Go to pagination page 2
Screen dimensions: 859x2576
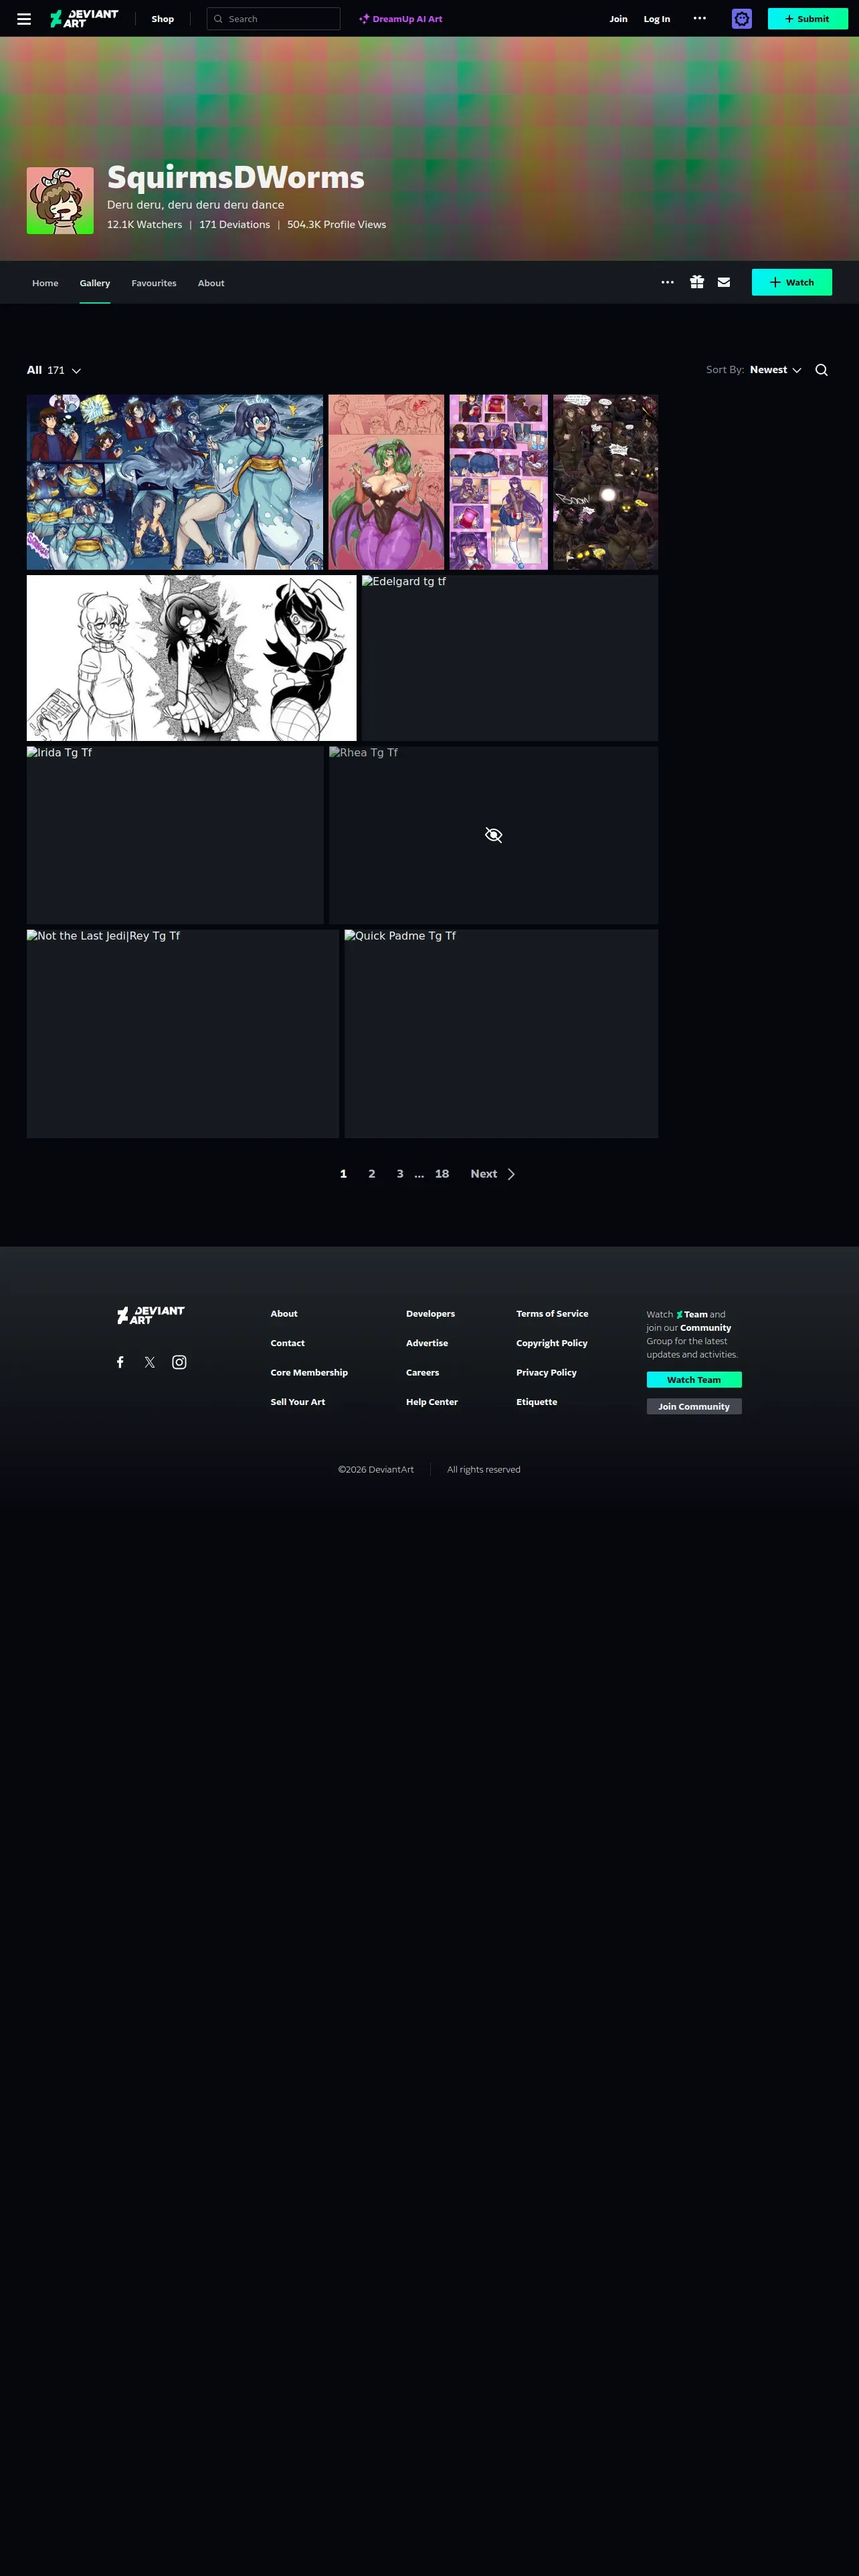372,1174
